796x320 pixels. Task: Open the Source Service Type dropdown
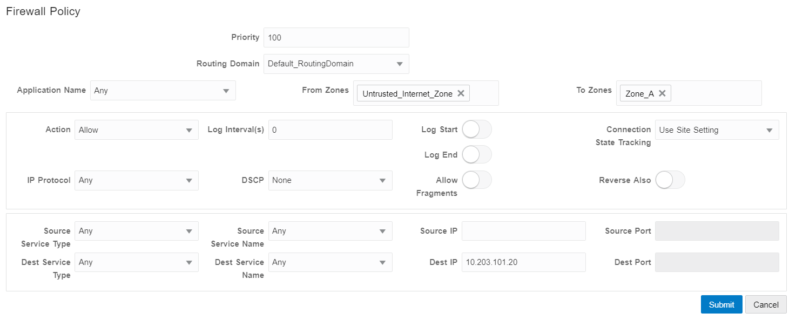click(x=136, y=232)
